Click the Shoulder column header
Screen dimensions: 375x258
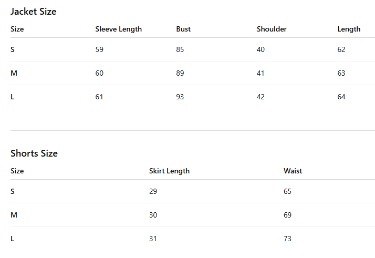pyautogui.click(x=272, y=29)
